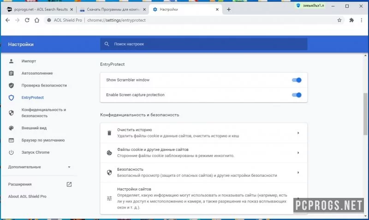Click the AOL Shield Pro site info icon
Image resolution: width=369 pixels, height=220 pixels.
(x=49, y=20)
